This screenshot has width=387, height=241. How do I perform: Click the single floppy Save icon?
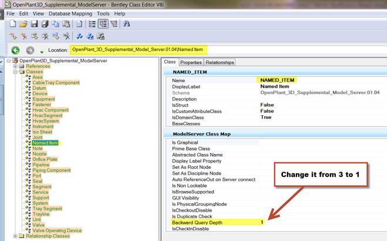[x=34, y=24]
